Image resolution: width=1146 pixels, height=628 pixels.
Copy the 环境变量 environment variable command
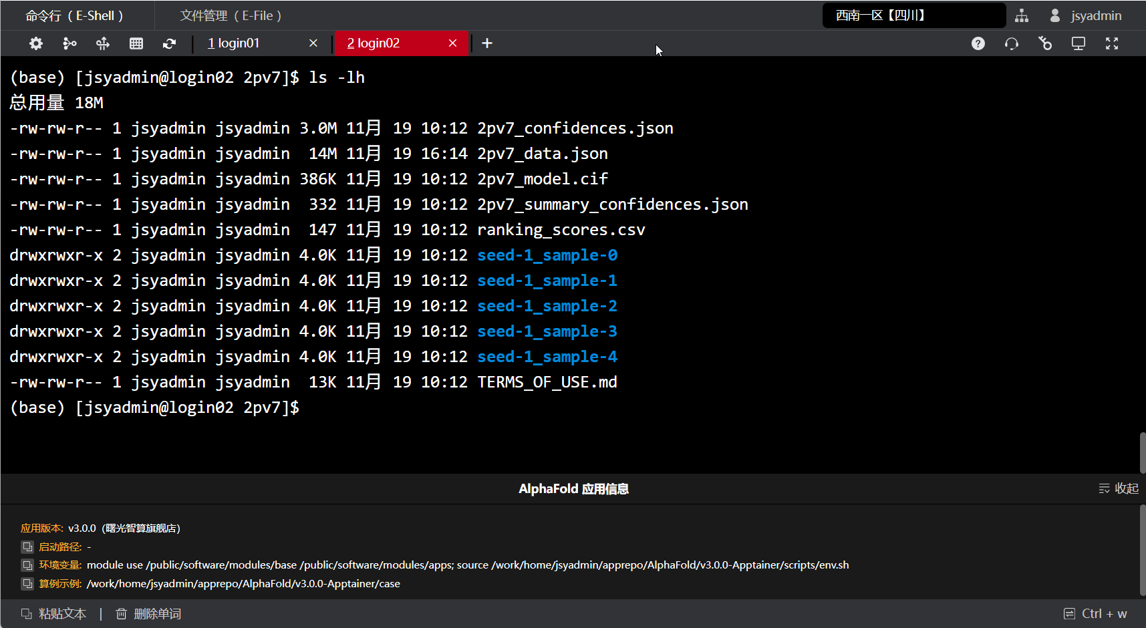pyautogui.click(x=27, y=565)
